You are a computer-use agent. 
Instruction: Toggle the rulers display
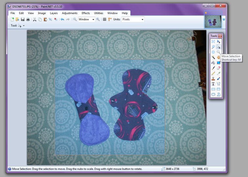110,19
